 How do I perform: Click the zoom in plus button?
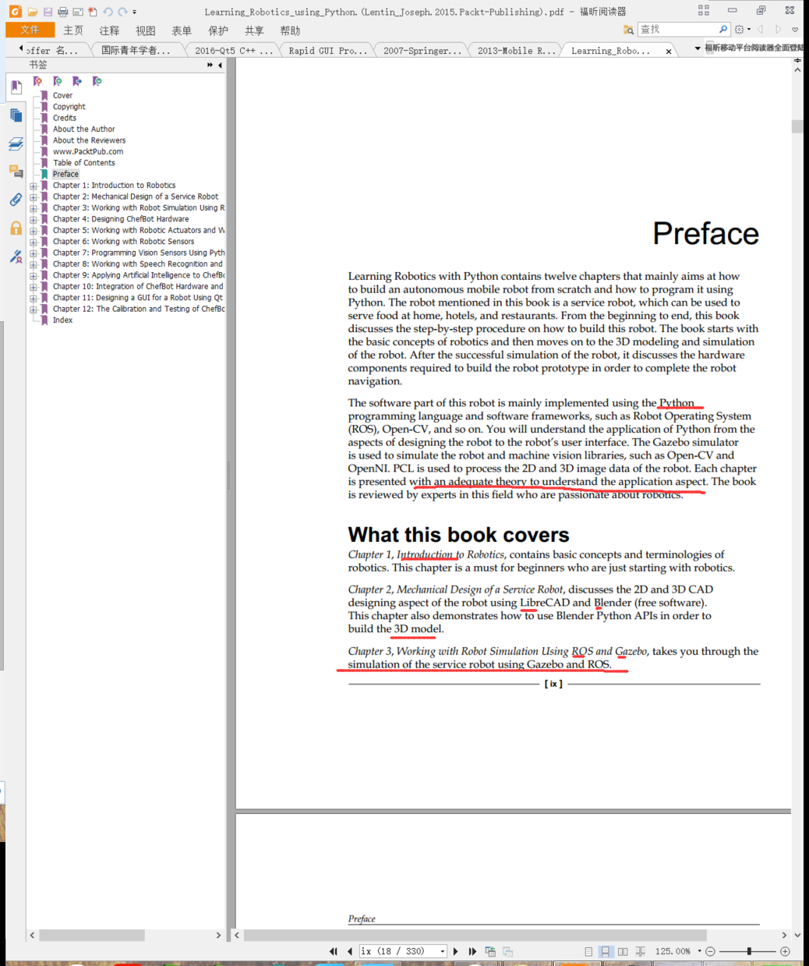[x=785, y=951]
